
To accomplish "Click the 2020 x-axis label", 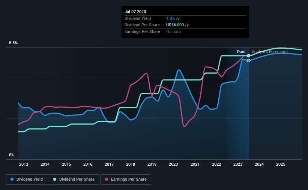I will click(x=173, y=164).
